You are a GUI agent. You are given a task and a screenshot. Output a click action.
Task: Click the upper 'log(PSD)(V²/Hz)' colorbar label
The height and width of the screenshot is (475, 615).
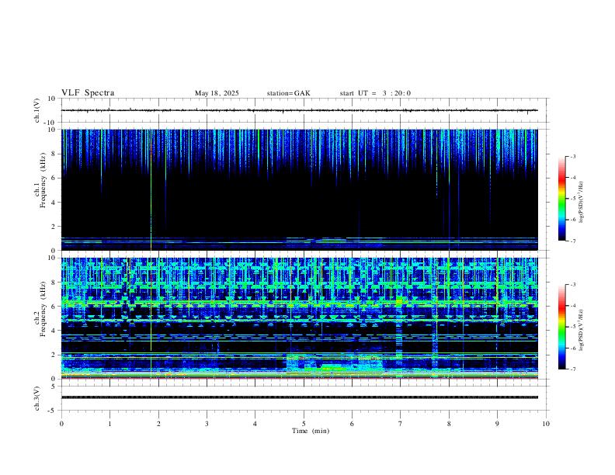pos(581,203)
